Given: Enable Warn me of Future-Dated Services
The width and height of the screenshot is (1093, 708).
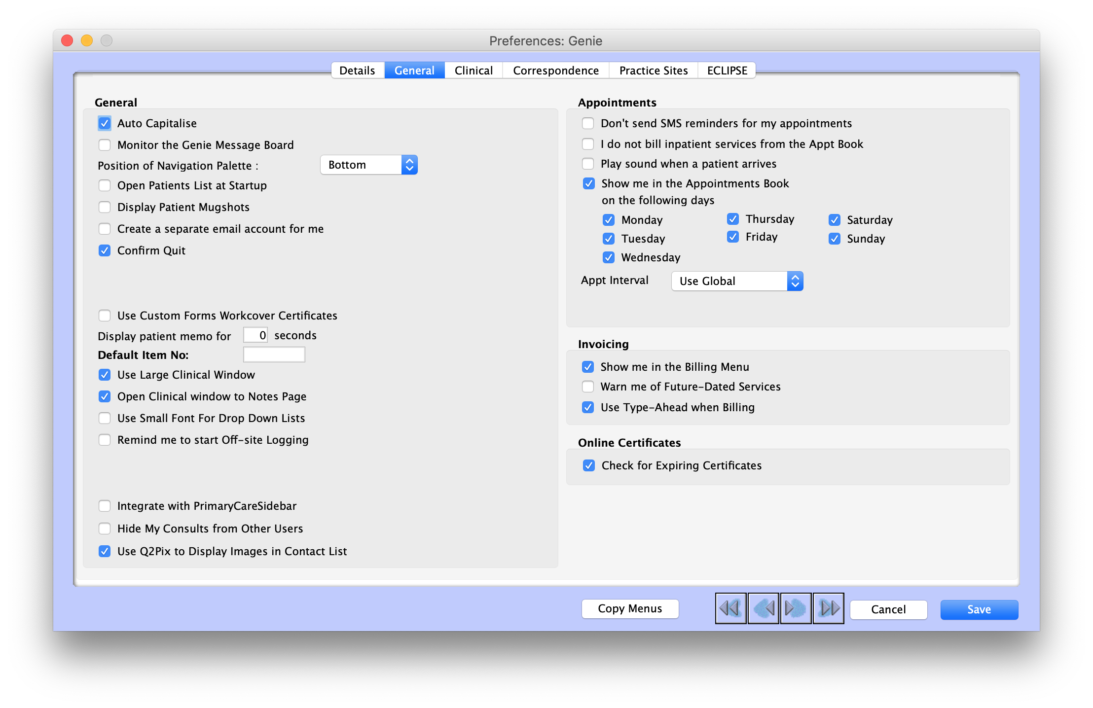Looking at the screenshot, I should tap(588, 387).
